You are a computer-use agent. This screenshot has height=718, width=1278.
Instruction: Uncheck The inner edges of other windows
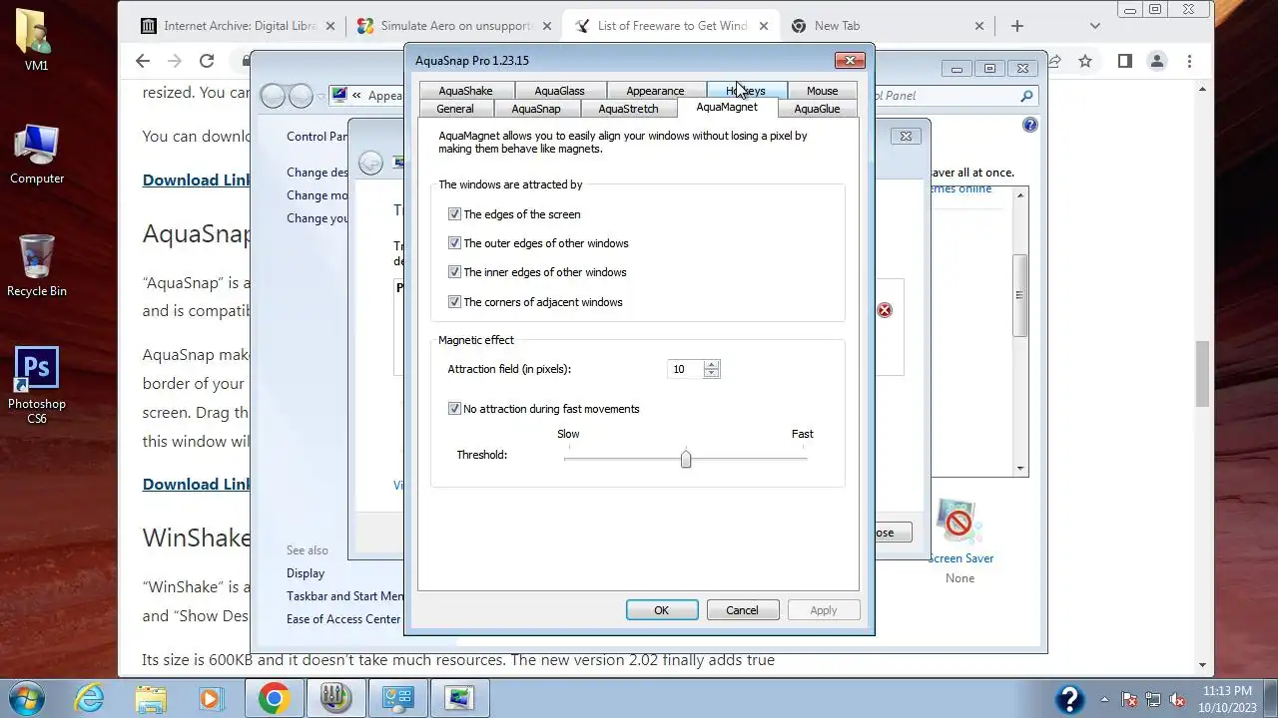pos(454,272)
